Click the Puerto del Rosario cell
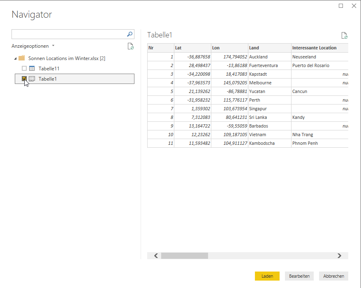 click(319, 65)
